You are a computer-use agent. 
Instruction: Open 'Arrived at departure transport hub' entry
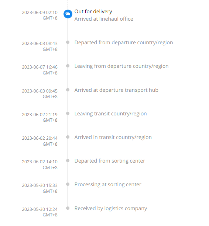pyautogui.click(x=116, y=90)
